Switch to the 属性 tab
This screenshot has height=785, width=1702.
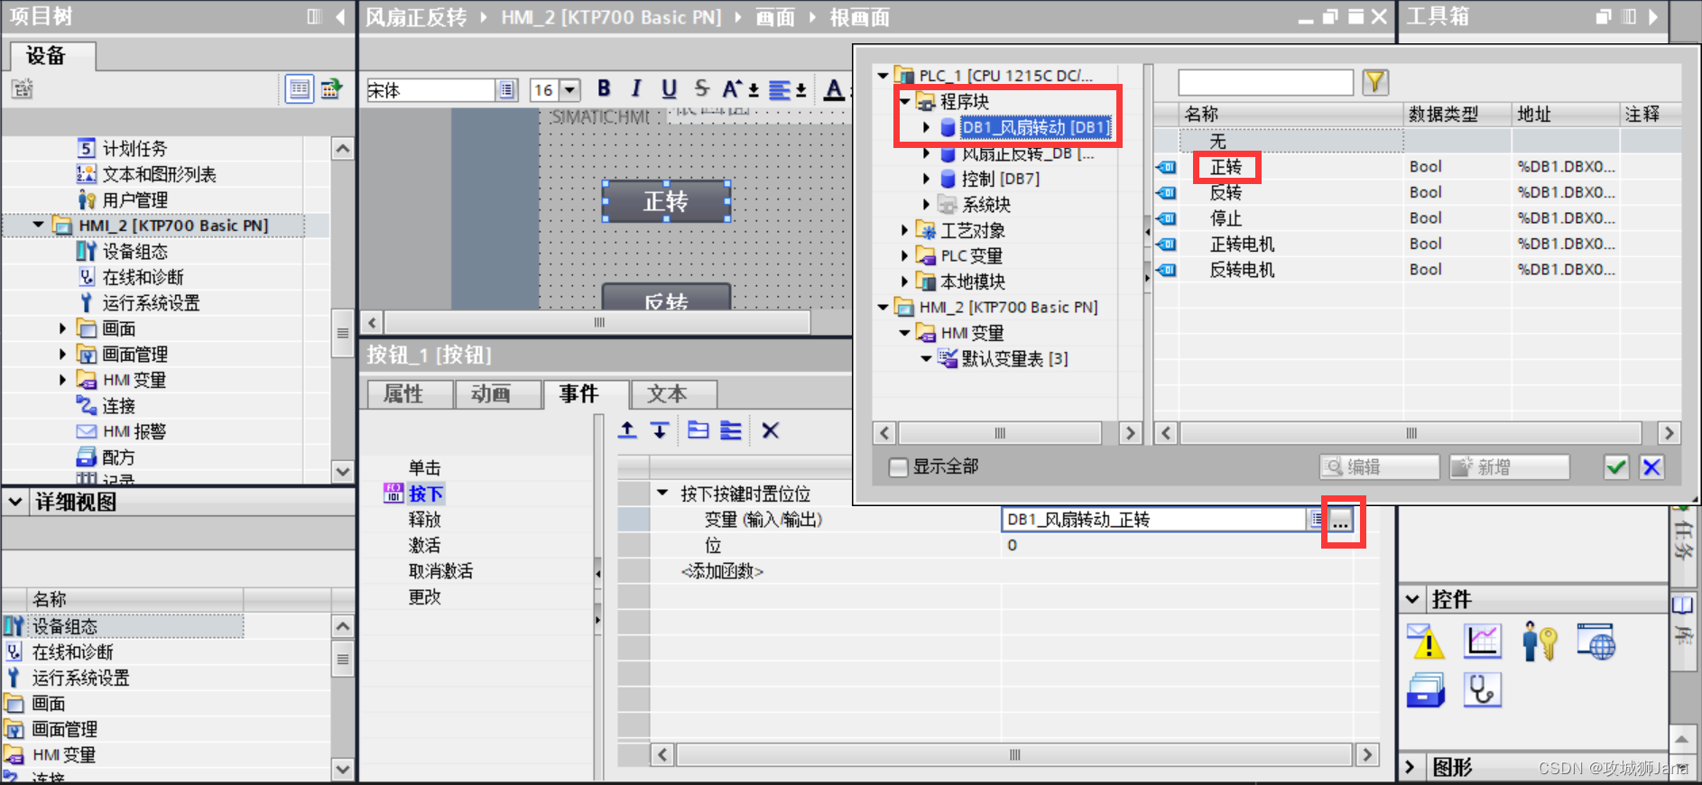[x=410, y=394]
